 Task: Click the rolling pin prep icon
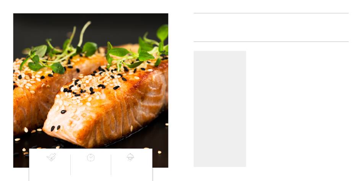tap(52, 157)
